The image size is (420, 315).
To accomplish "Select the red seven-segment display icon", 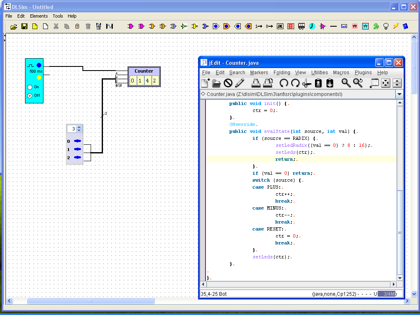I will tap(291, 26).
